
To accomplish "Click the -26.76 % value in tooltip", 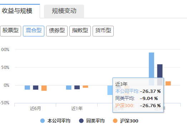I will tap(150, 105).
